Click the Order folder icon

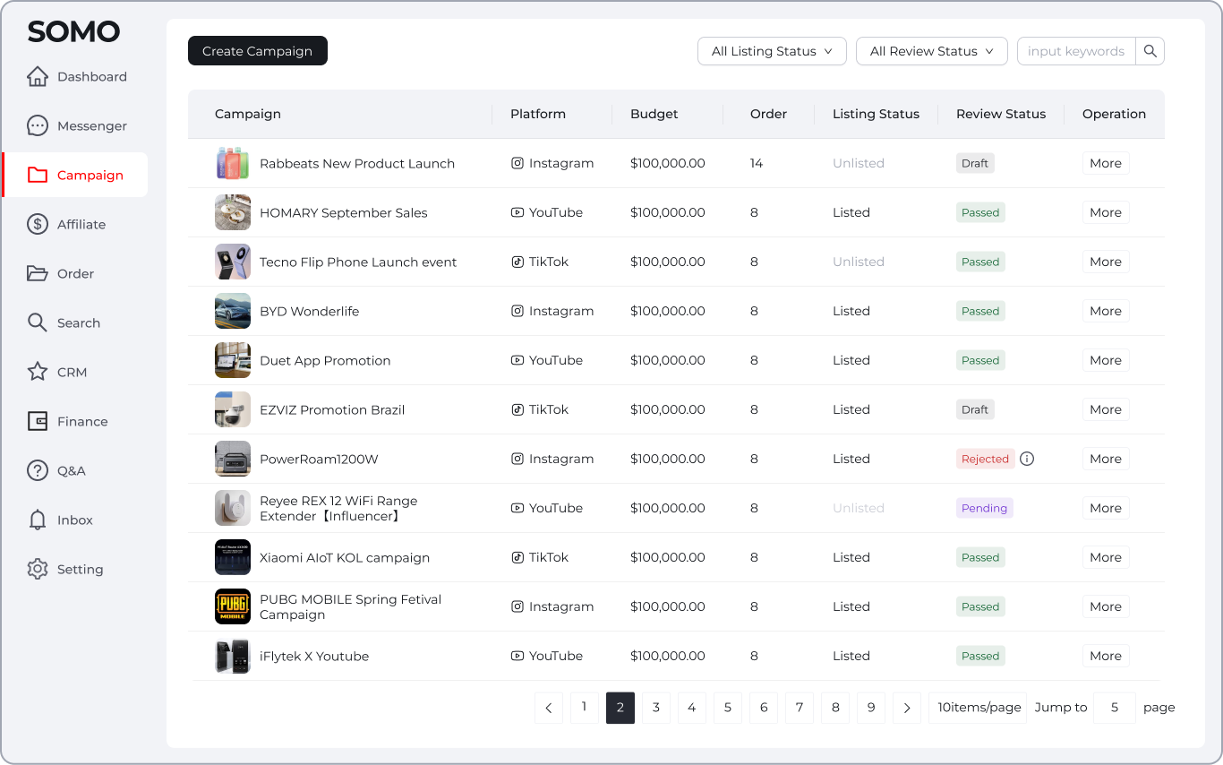[x=38, y=274]
